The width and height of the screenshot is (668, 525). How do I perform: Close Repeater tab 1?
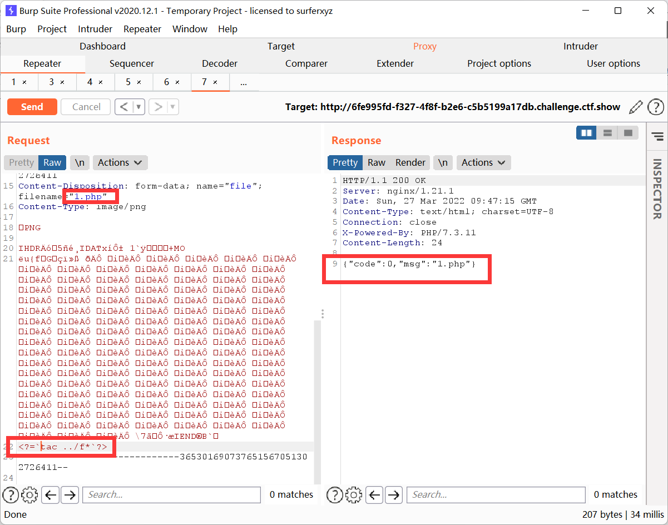tap(24, 82)
